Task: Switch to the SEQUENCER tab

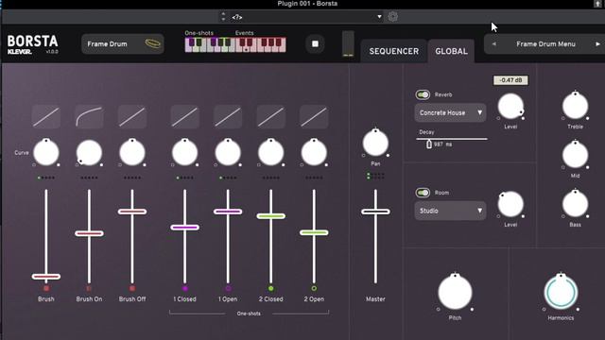Action: tap(393, 51)
